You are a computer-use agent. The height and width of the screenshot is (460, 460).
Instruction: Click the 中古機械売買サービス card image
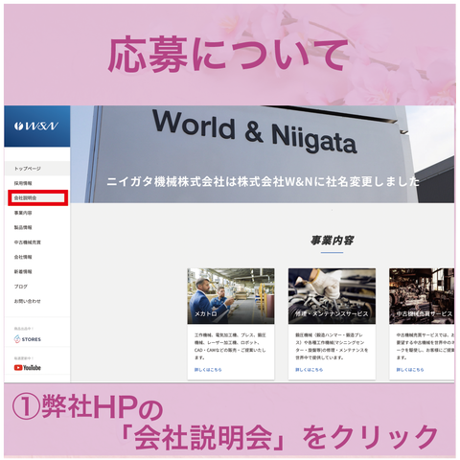click(422, 296)
